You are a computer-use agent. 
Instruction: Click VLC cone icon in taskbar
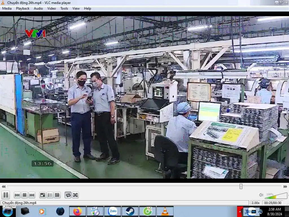click(165, 211)
